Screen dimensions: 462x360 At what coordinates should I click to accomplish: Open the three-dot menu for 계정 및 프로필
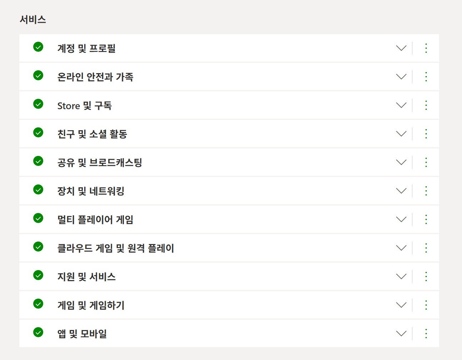coord(426,48)
